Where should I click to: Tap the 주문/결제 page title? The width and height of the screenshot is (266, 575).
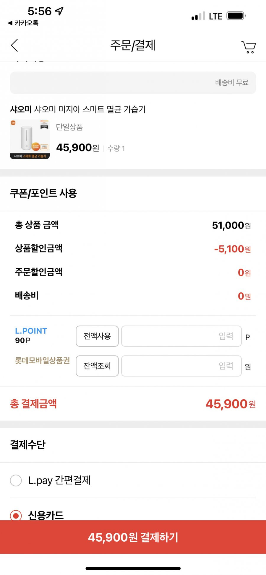tap(133, 45)
